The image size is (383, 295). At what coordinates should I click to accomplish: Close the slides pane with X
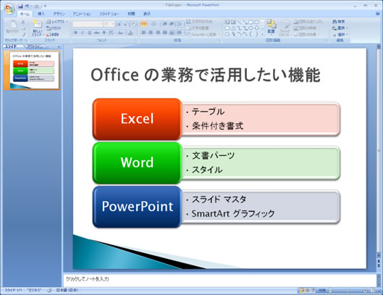click(59, 46)
